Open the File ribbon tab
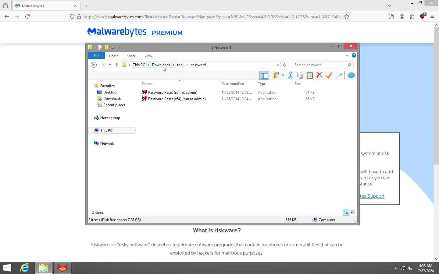This screenshot has height=274, width=439. point(96,56)
